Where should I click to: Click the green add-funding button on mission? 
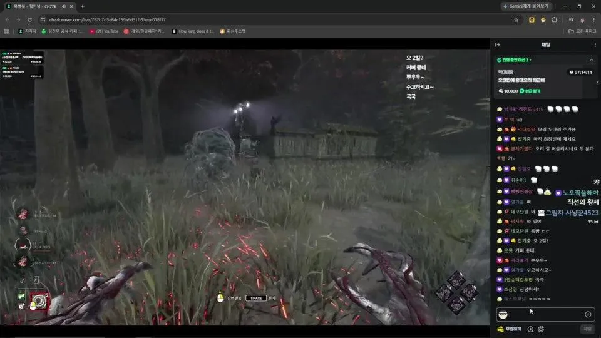click(530, 91)
